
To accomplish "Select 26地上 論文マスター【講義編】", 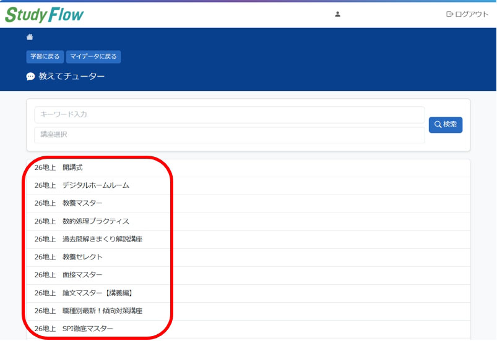I will point(84,293).
